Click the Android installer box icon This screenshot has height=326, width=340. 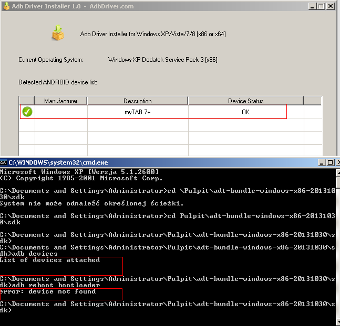(58, 34)
